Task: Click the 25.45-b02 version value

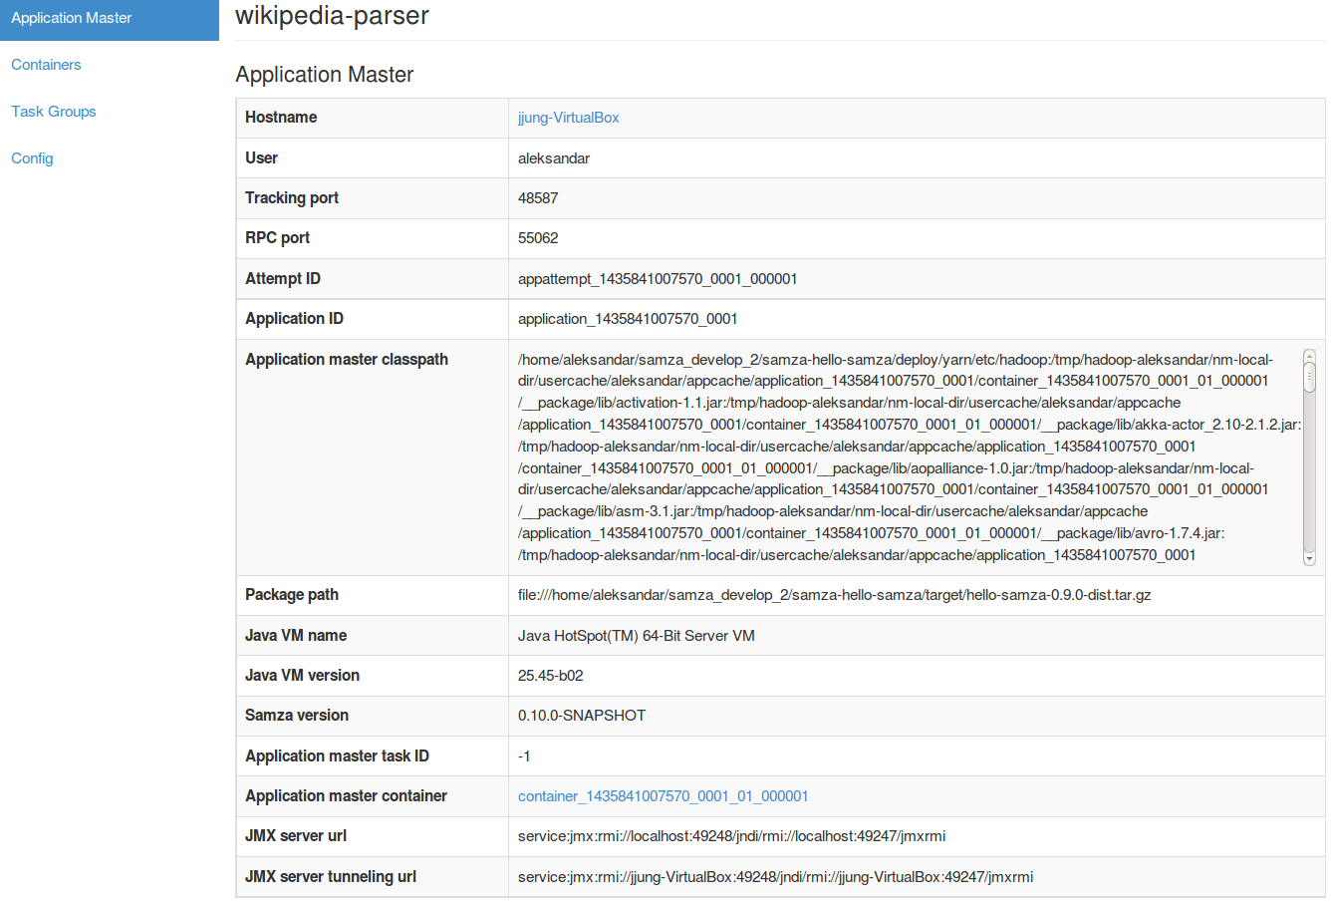Action: (551, 676)
